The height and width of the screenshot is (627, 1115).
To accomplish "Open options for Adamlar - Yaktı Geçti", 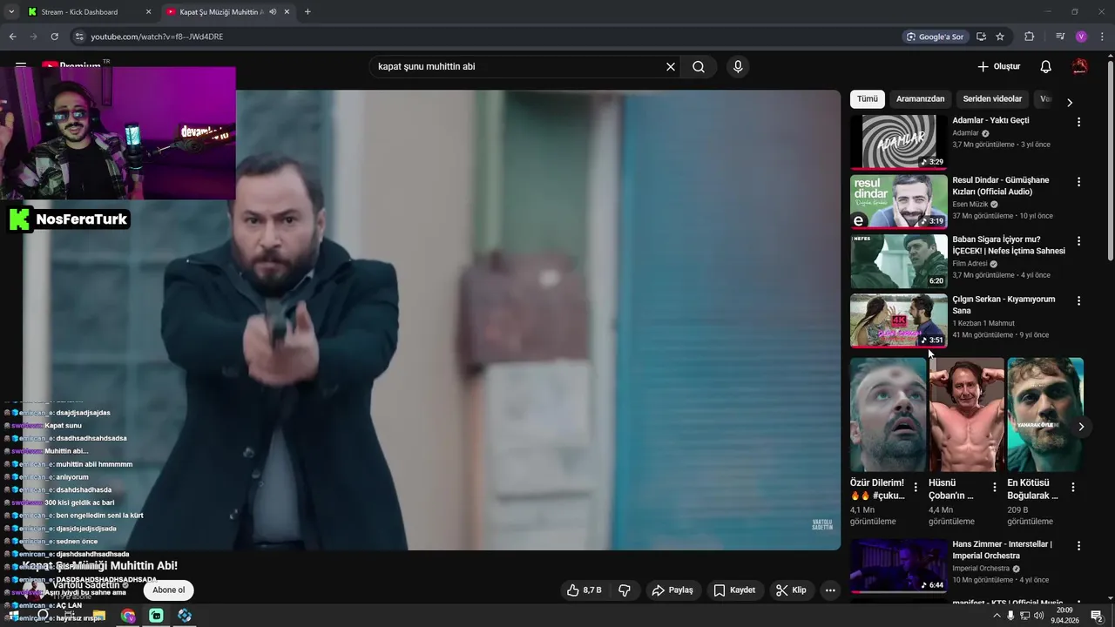I will [1078, 123].
